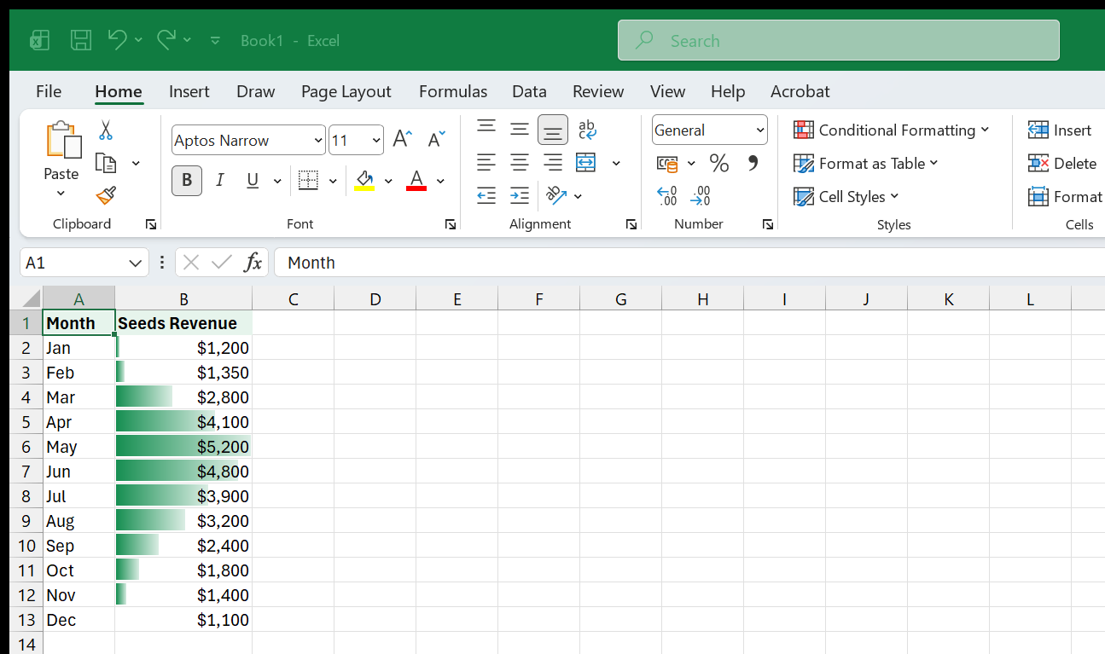Middle align the cell contents
This screenshot has width=1105, height=654.
[x=520, y=129]
